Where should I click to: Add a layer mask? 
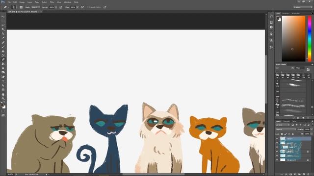[290, 174]
